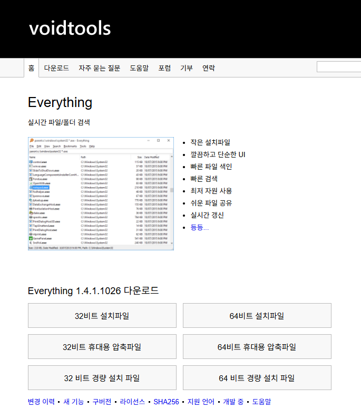Open the 개발 중 link
Image resolution: width=361 pixels, height=418 pixels.
tap(233, 402)
